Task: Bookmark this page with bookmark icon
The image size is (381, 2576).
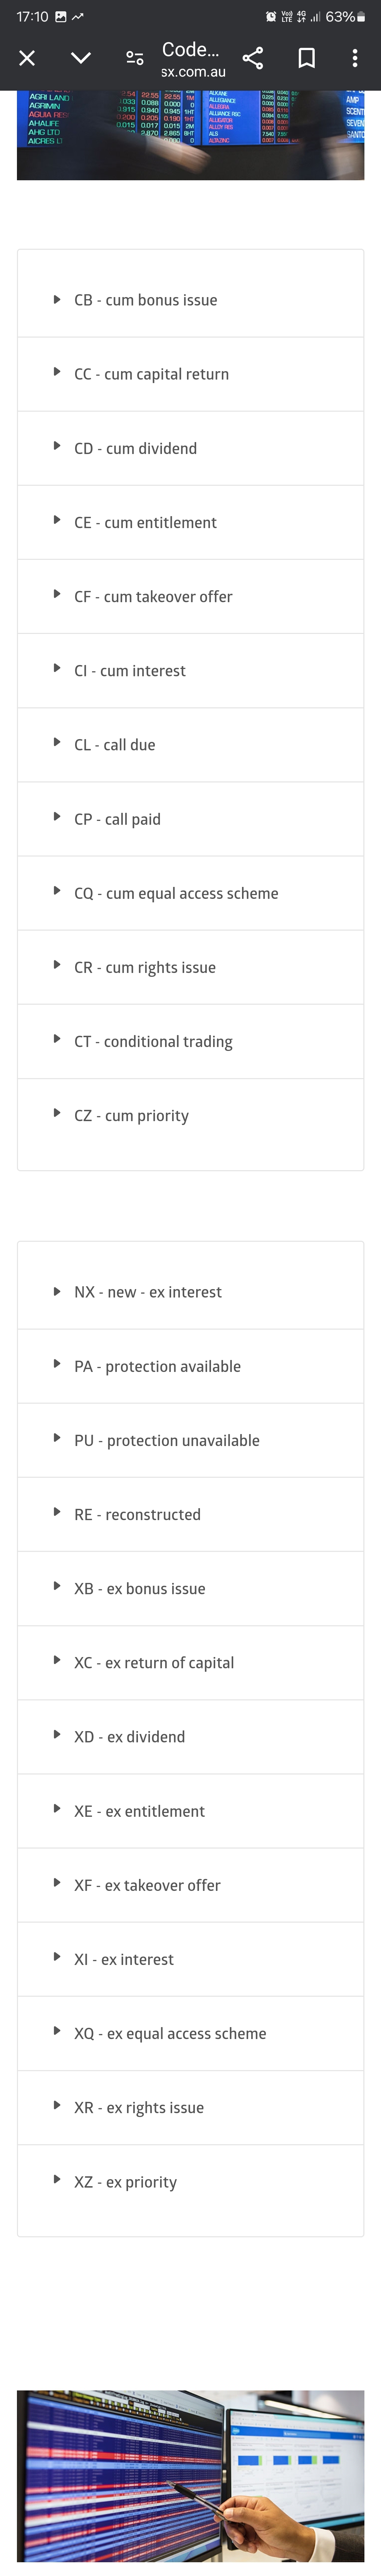Action: pyautogui.click(x=307, y=58)
